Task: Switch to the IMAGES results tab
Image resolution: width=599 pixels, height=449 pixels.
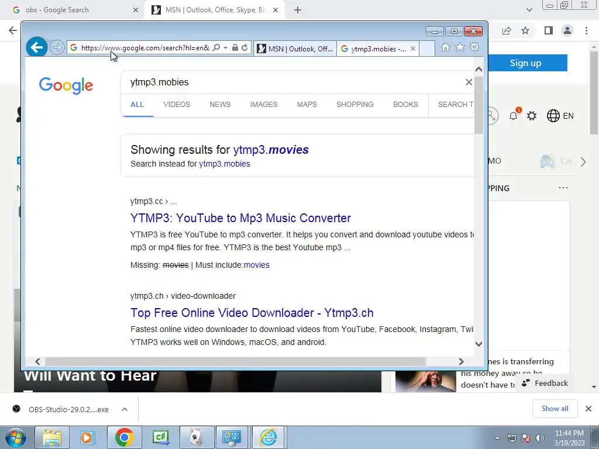Action: point(264,105)
